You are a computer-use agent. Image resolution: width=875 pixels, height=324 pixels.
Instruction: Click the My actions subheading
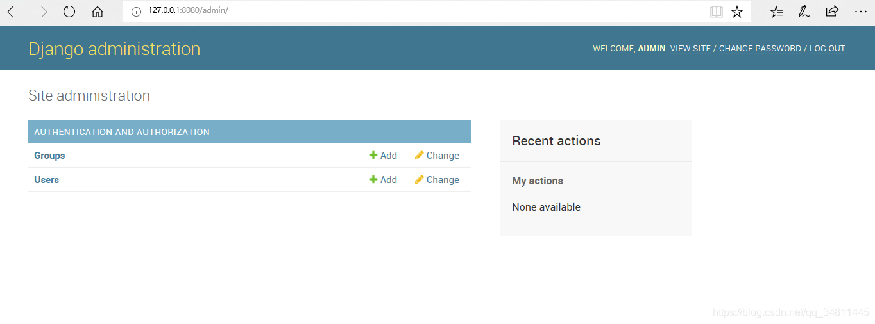[x=538, y=181]
